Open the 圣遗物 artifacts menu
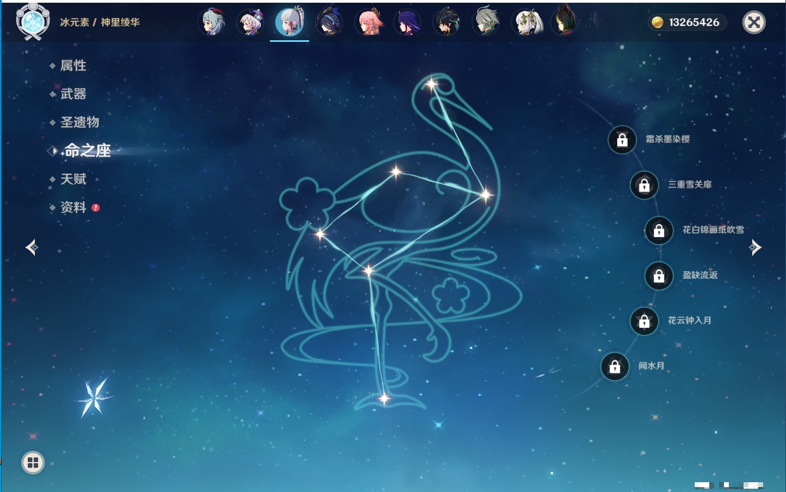 tap(79, 122)
